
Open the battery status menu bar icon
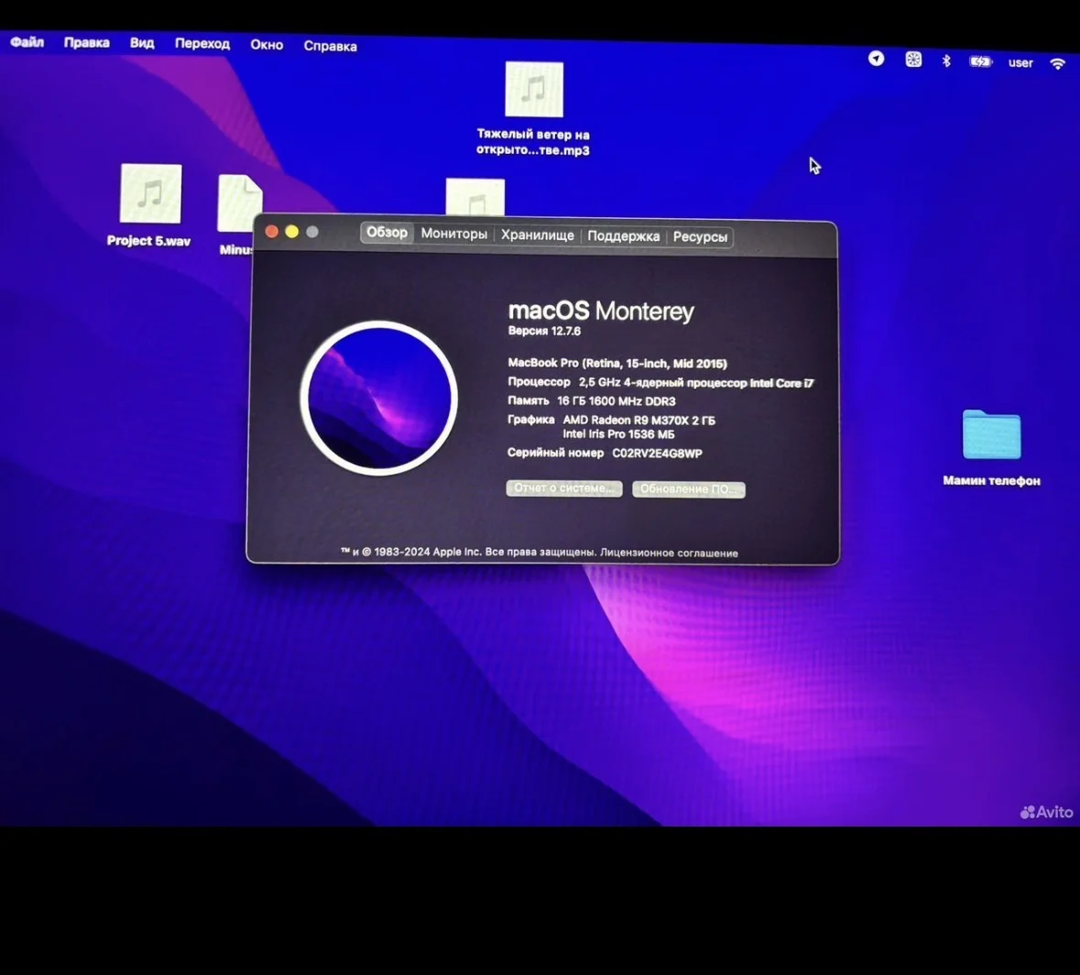point(981,62)
